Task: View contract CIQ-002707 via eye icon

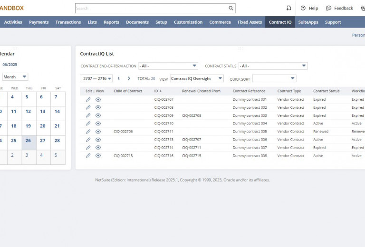Action: [98, 99]
